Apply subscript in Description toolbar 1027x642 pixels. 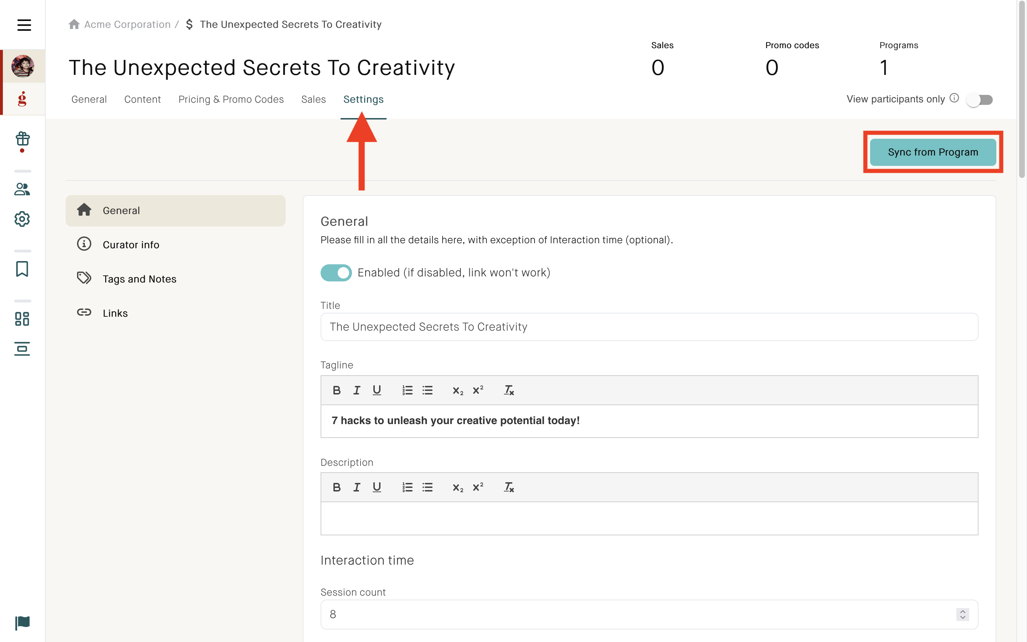pyautogui.click(x=458, y=488)
